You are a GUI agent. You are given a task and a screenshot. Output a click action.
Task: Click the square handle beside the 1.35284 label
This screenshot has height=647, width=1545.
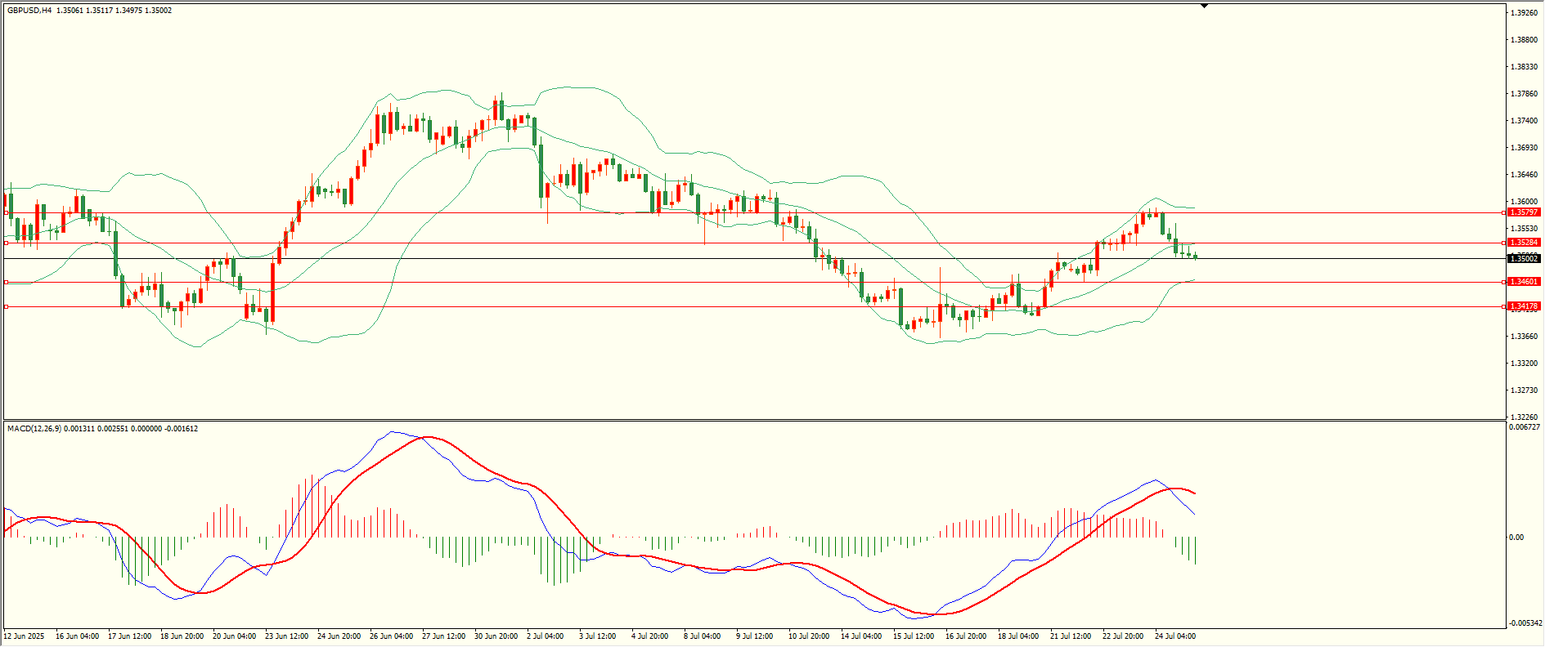point(1504,243)
